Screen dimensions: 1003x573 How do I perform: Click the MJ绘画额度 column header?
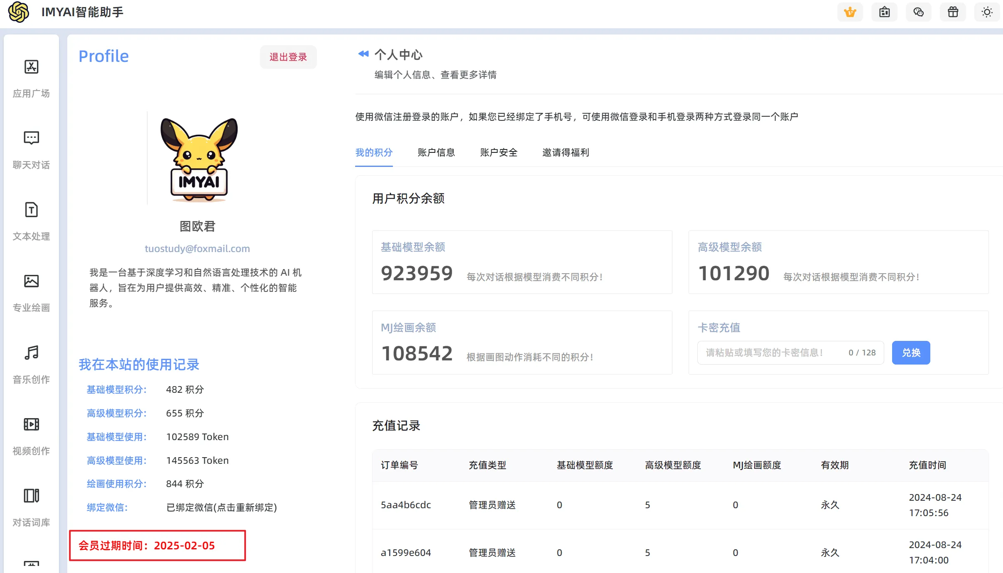tap(757, 465)
